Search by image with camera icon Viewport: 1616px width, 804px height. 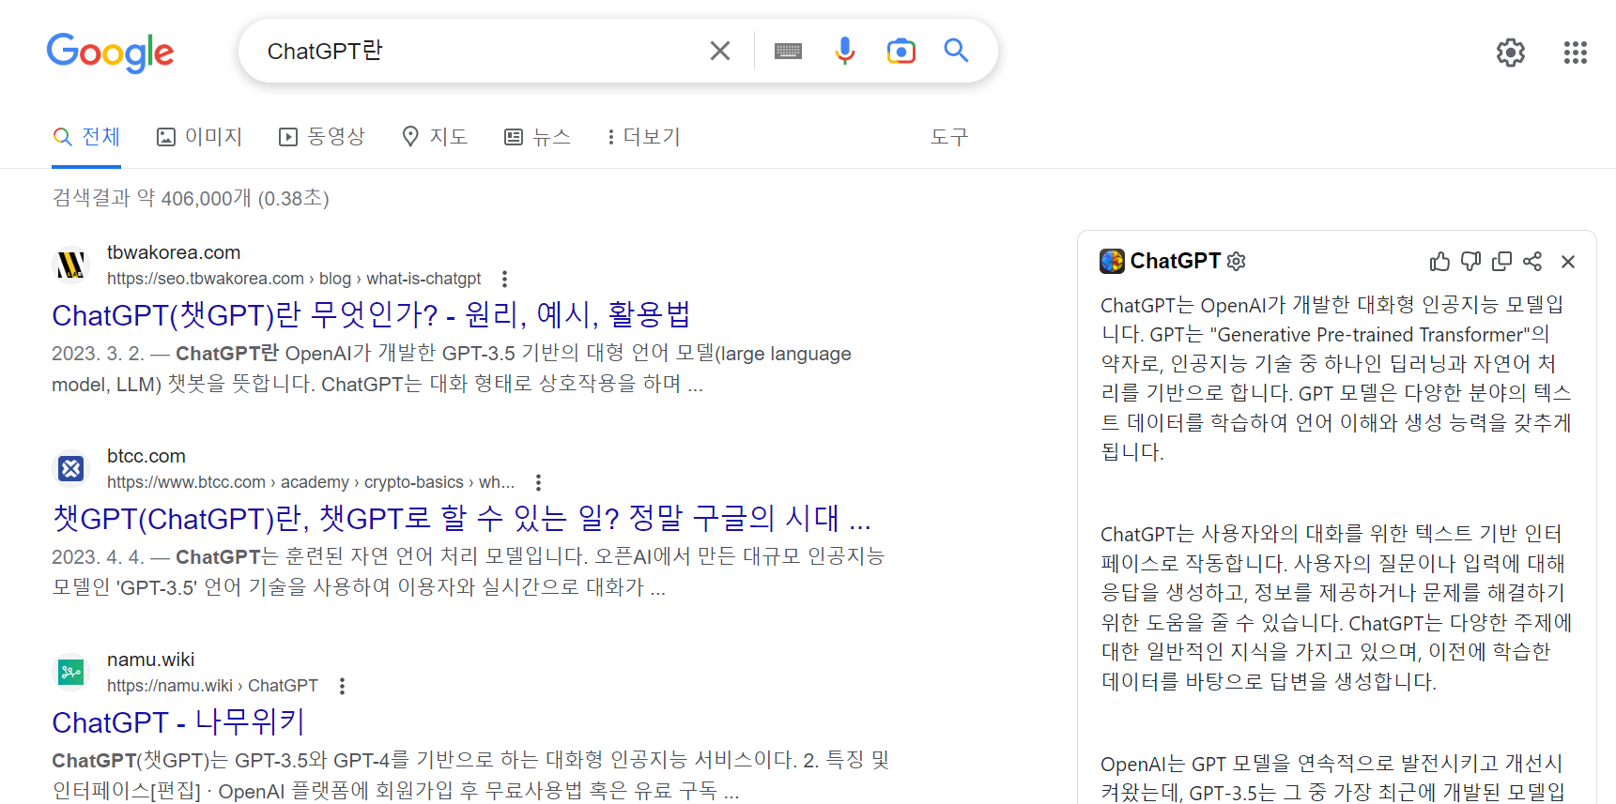(901, 51)
